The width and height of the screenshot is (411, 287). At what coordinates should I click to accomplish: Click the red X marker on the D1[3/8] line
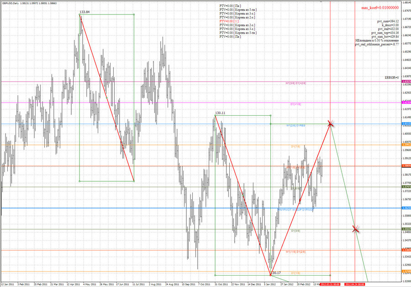[355, 229]
